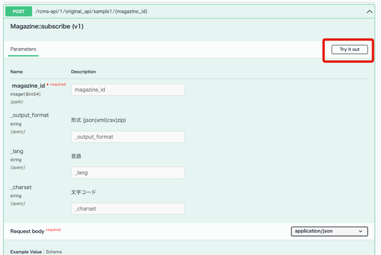
Task: Click the _lang input field
Action: [x=128, y=173]
